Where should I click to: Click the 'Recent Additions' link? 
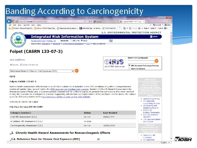pyautogui.click(x=38, y=41)
